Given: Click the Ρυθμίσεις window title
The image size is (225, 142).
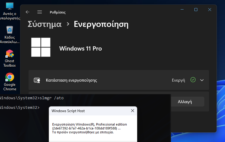Looking at the screenshot, I should click(x=58, y=12).
